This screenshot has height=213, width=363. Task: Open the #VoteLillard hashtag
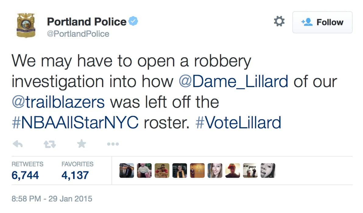click(238, 122)
